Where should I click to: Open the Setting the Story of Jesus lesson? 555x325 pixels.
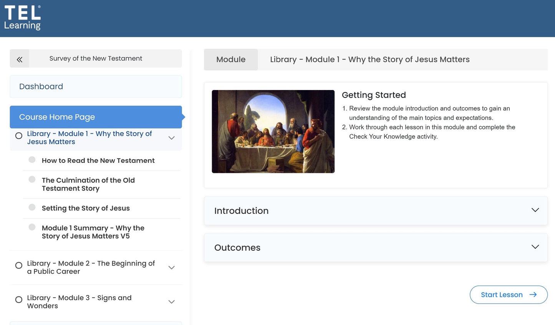click(85, 208)
